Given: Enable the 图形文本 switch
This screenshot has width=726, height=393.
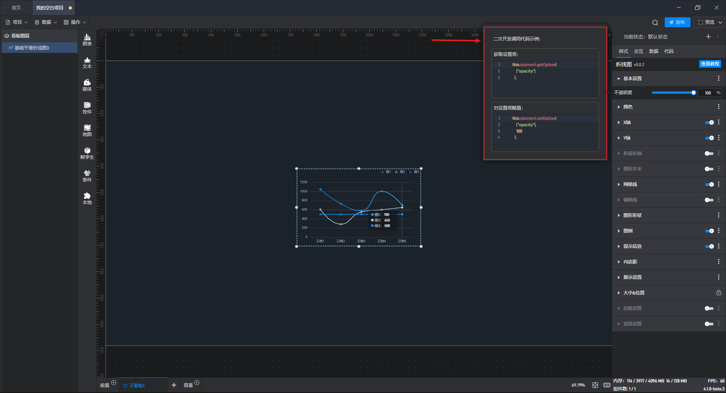Looking at the screenshot, I should 709,169.
